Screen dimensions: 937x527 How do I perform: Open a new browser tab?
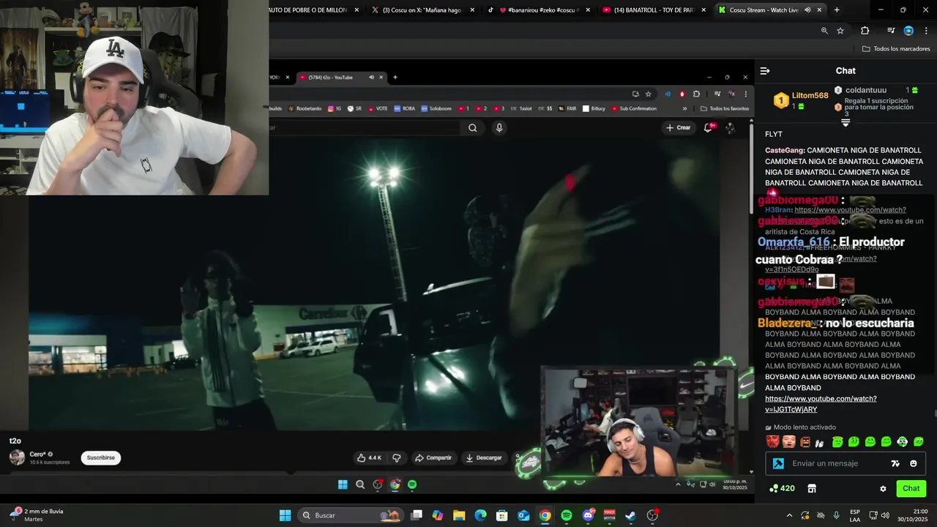[837, 10]
